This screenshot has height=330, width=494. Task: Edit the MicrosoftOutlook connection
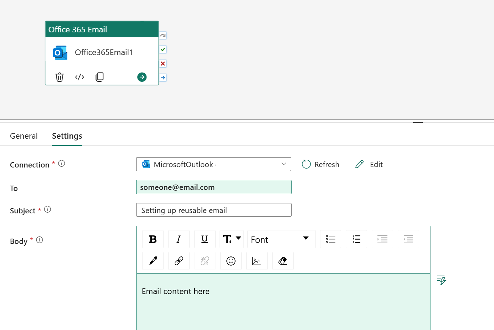369,164
